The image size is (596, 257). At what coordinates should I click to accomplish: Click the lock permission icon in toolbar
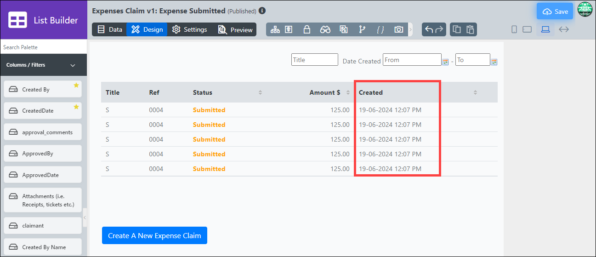click(307, 29)
